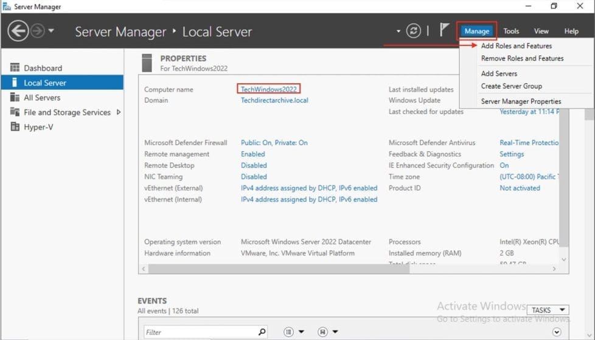Click the TechWindows2022 computer name link

(x=269, y=89)
